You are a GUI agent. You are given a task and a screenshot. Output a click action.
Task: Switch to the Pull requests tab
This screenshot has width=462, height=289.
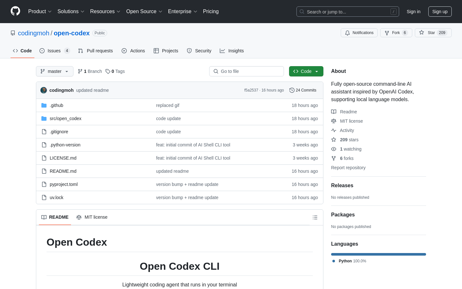96,51
